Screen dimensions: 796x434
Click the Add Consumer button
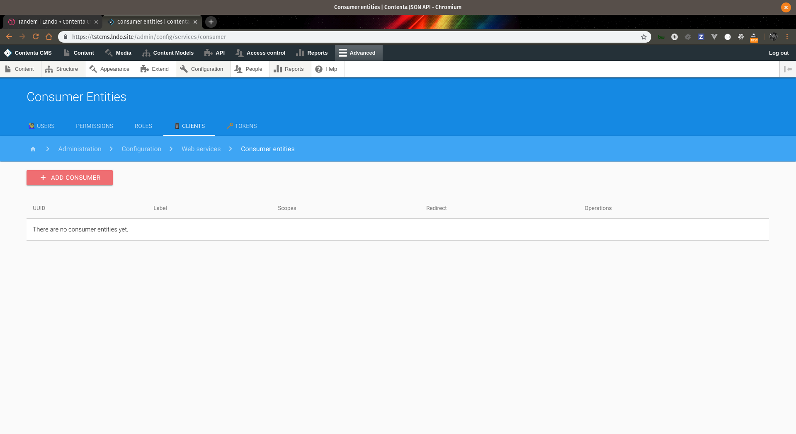70,178
